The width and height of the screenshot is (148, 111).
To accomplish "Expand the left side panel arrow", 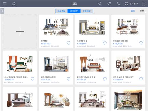I will coord(2,11).
